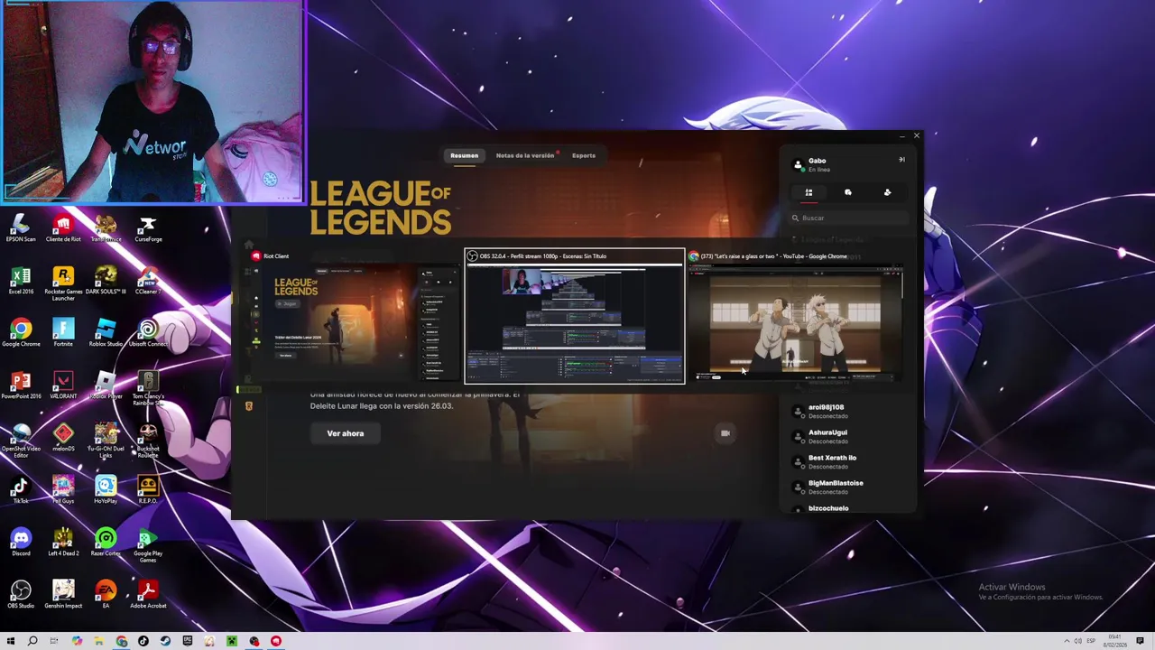Open Google Play Games desktop icon
This screenshot has width=1155, height=650.
[x=148, y=544]
